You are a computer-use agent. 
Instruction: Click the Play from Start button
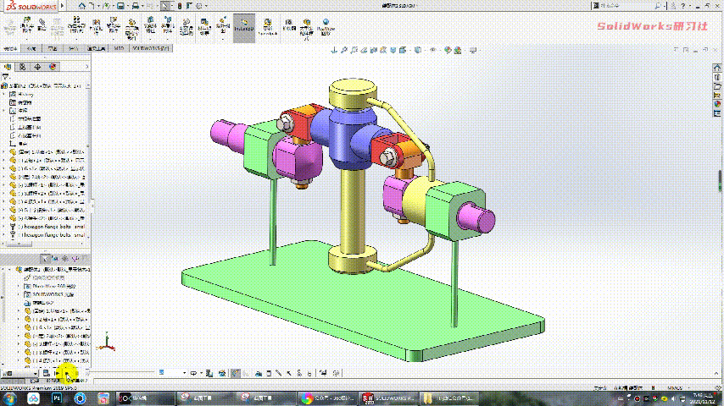click(x=57, y=373)
